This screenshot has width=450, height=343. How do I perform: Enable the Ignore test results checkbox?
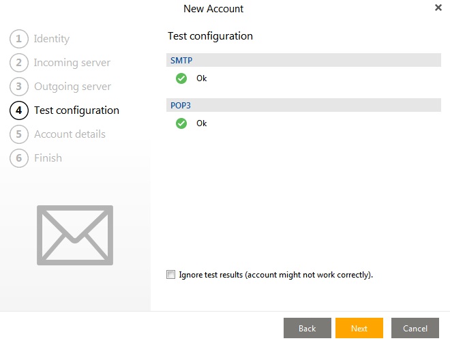click(x=170, y=275)
